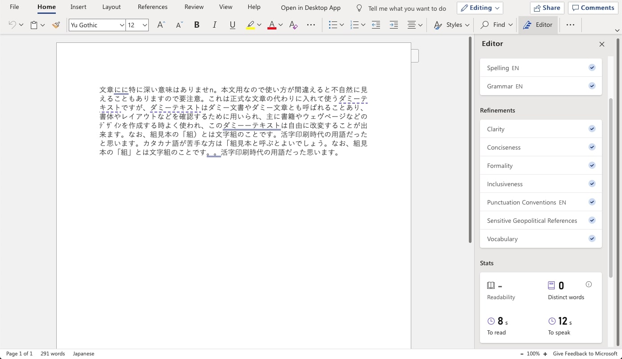622x359 pixels.
Task: Open the font color picker
Action: [280, 25]
